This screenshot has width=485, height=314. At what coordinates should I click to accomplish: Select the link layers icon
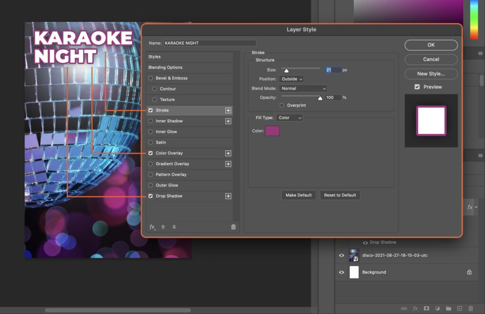(405, 308)
